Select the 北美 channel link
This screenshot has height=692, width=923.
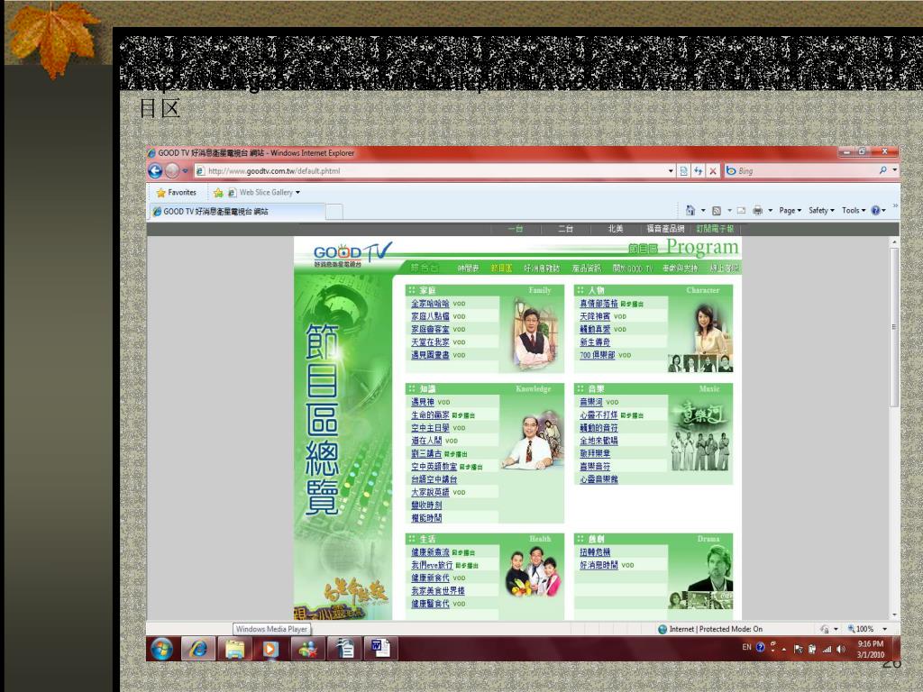(x=616, y=229)
